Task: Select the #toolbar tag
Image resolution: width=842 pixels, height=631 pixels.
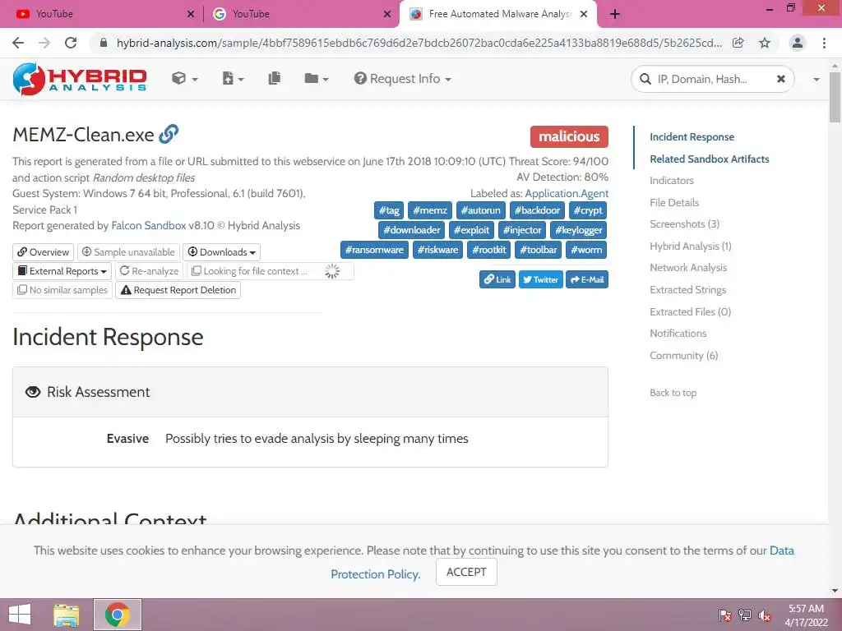Action: tap(538, 250)
